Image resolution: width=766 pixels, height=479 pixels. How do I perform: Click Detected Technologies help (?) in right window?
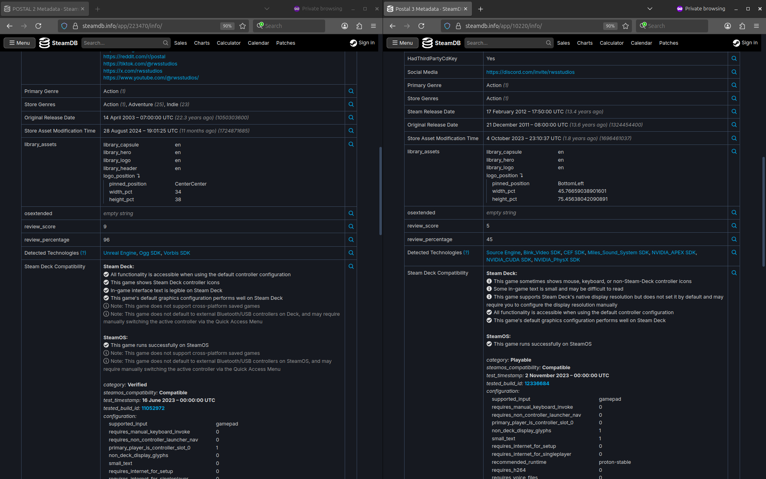466,253
